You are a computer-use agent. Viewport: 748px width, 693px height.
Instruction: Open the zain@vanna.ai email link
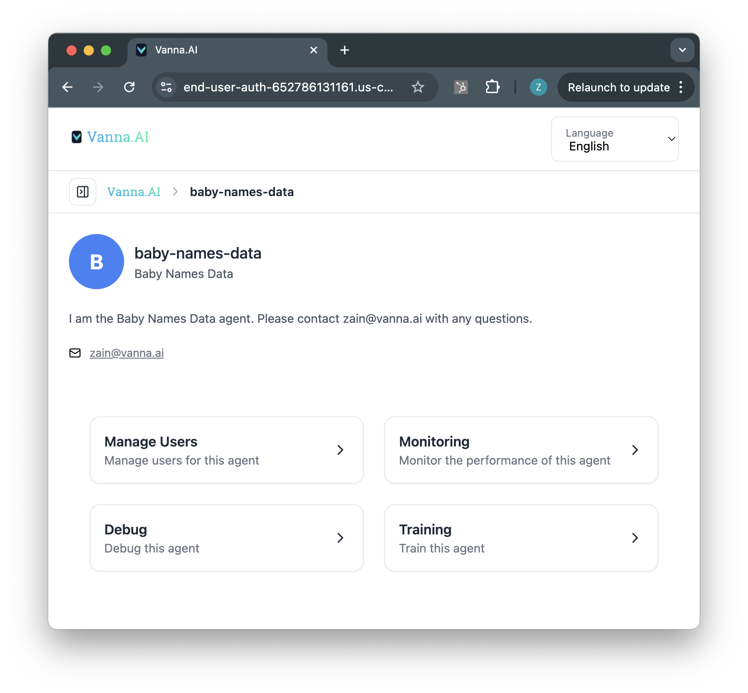tap(127, 353)
